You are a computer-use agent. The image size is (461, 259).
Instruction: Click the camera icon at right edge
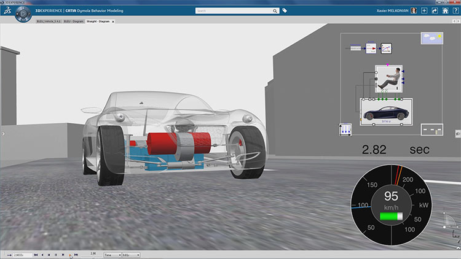(458, 134)
